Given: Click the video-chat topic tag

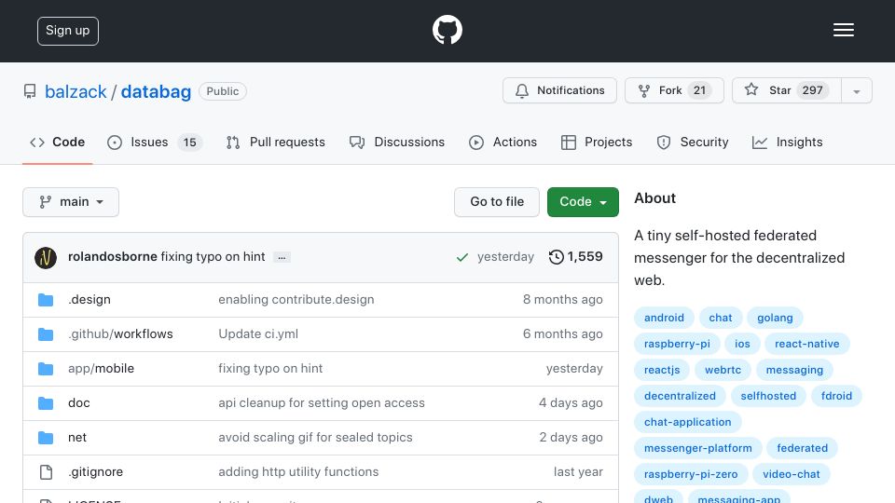Looking at the screenshot, I should click(x=792, y=474).
